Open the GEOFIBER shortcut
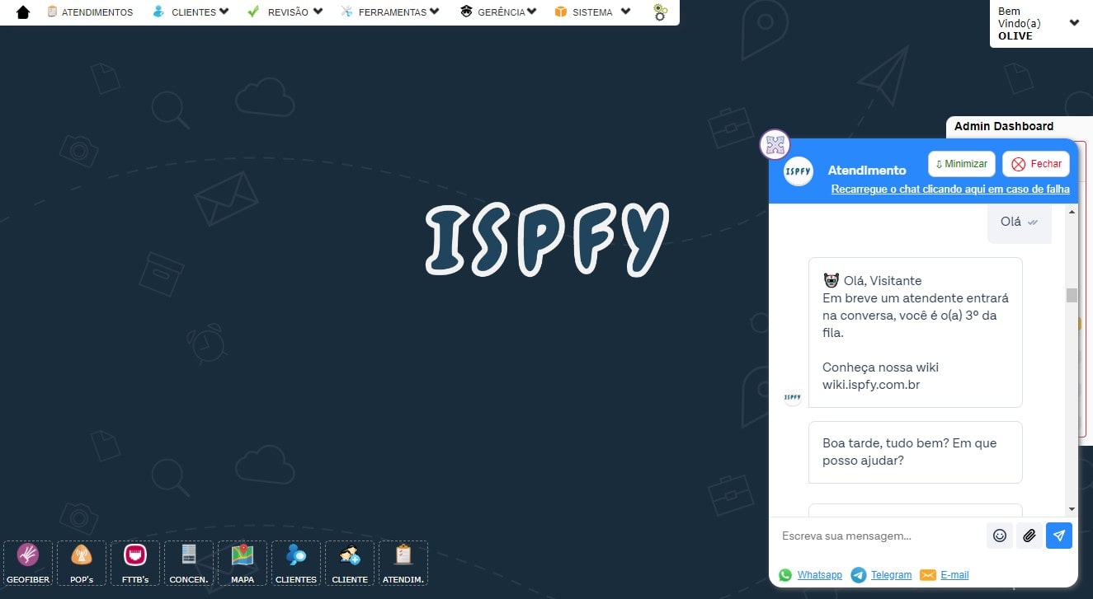Screen dimensions: 1093x599 click(x=28, y=564)
